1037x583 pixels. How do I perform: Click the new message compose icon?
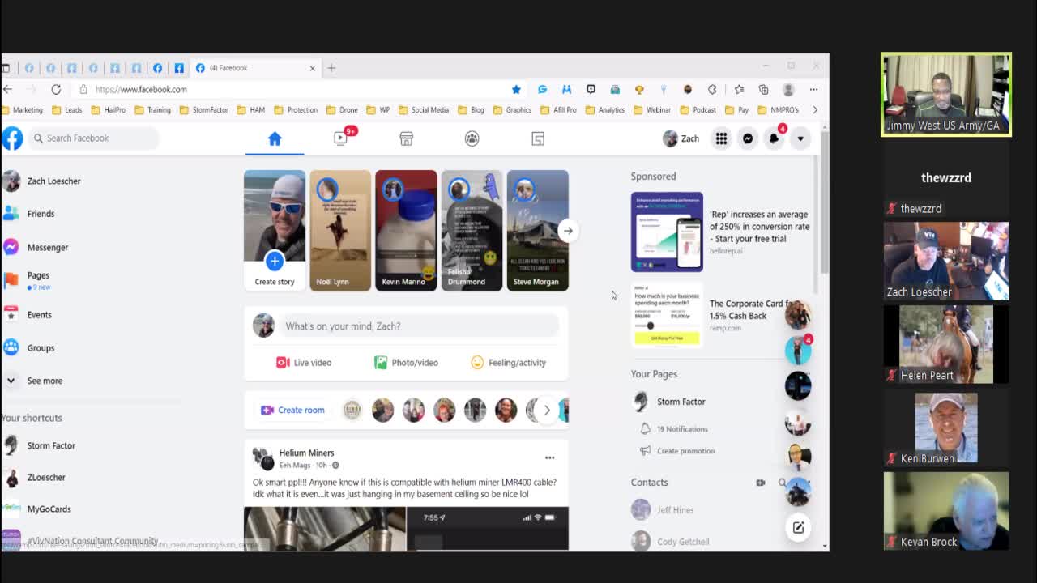tap(798, 528)
